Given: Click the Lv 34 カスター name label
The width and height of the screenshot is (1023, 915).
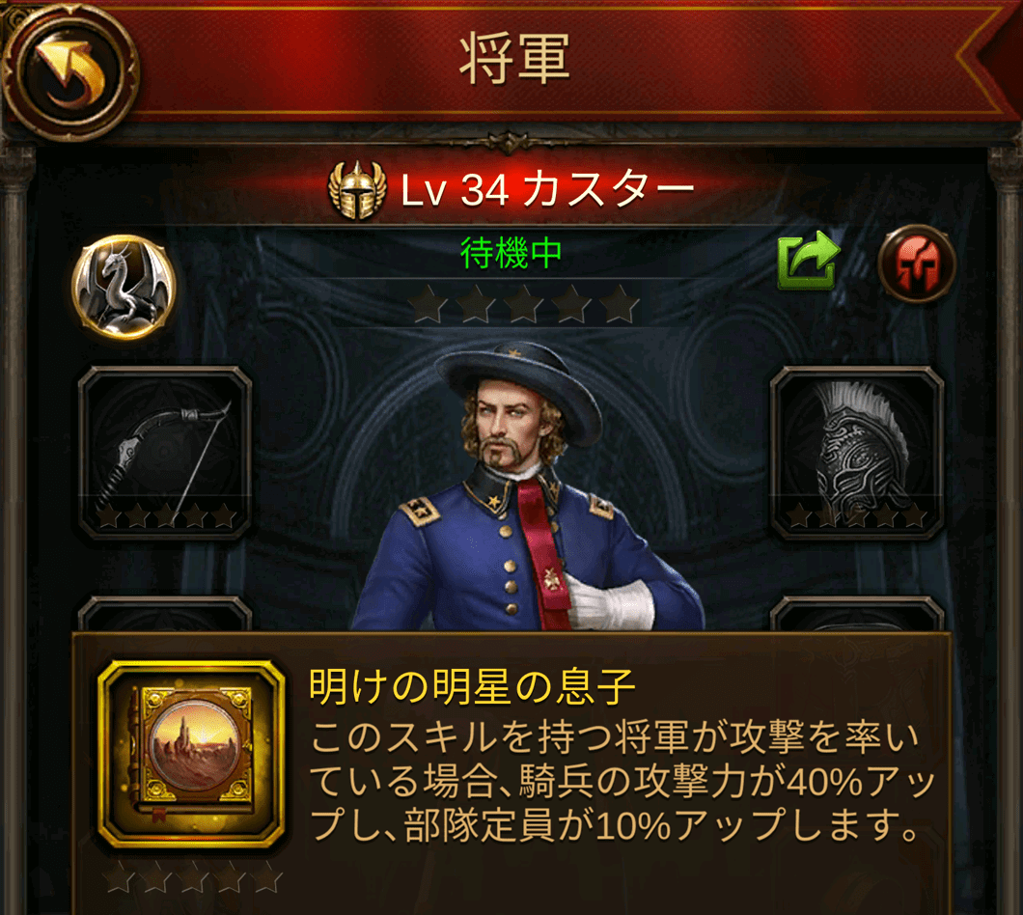Looking at the screenshot, I should (547, 190).
